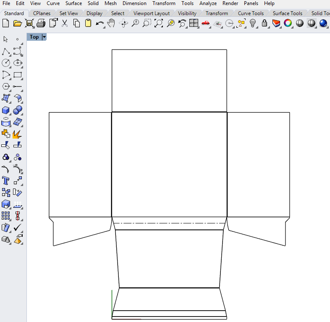Choose the Rectangle tool
The height and width of the screenshot is (322, 330).
(18, 75)
